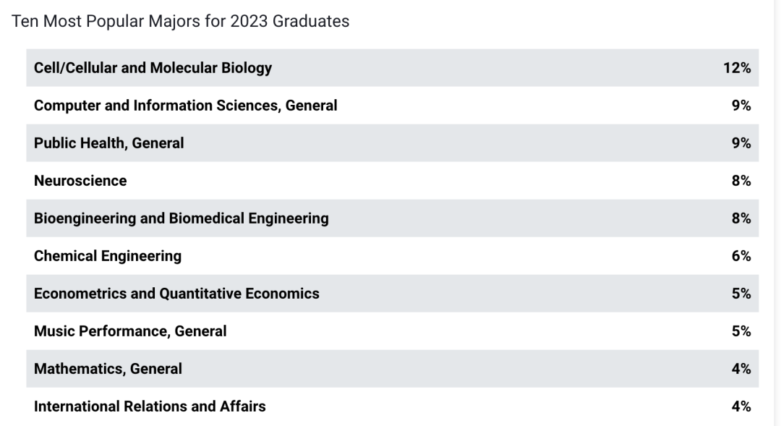Click the 5% value for Music Performance

(741, 331)
